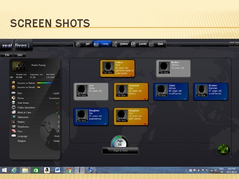
Task: Show Mother's face thumbnail
Action: coord(164,68)
